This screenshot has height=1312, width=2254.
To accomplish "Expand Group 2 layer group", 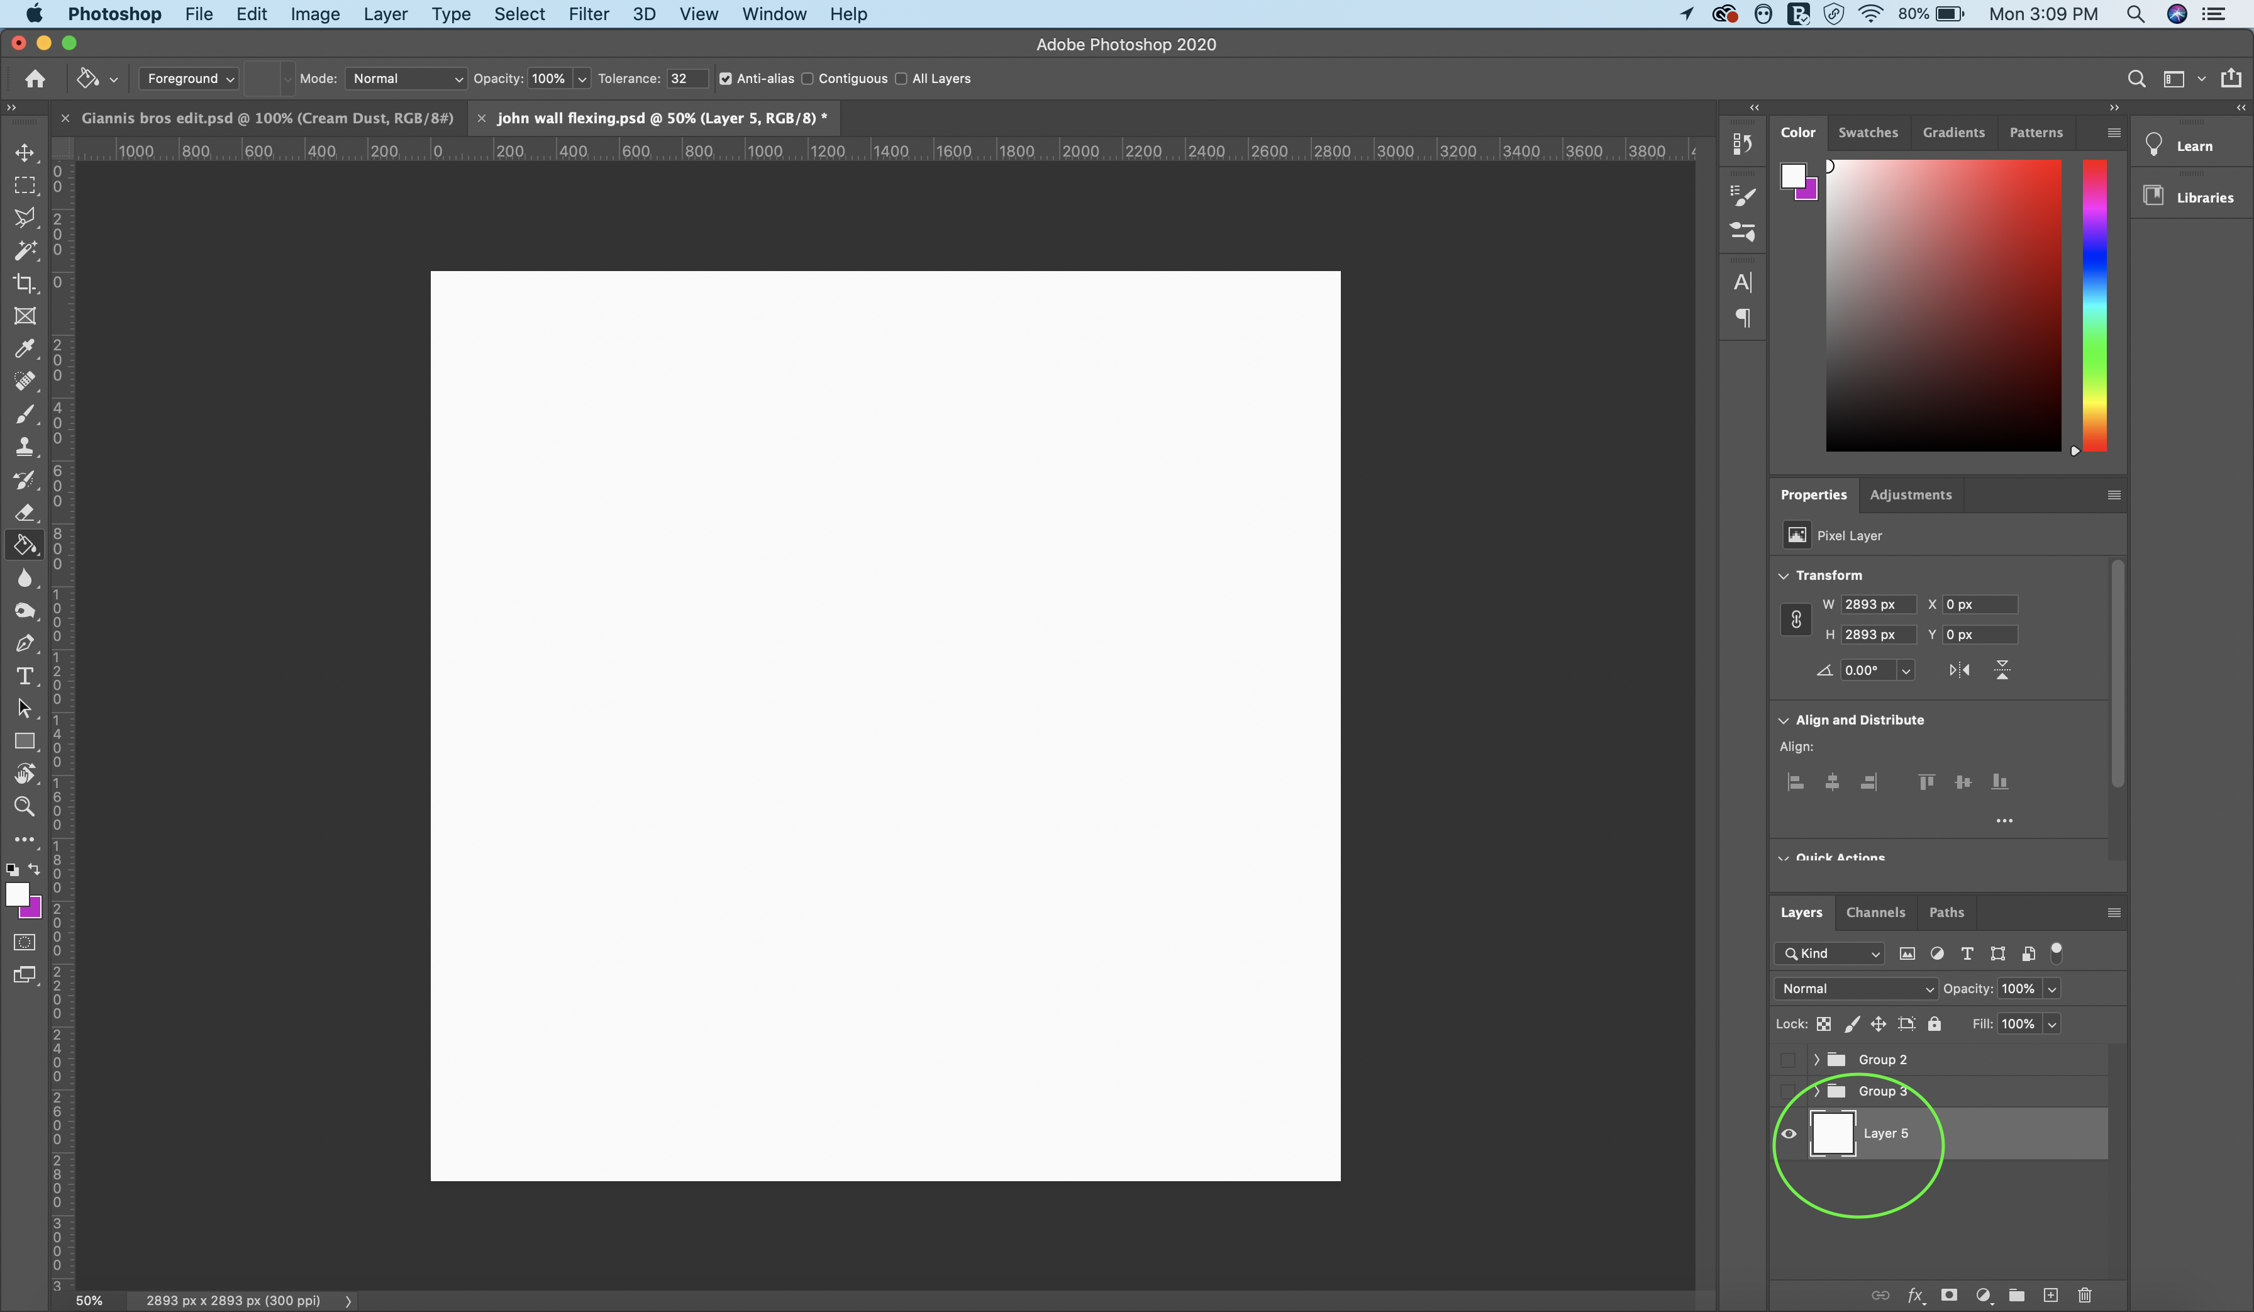I will [x=1816, y=1059].
